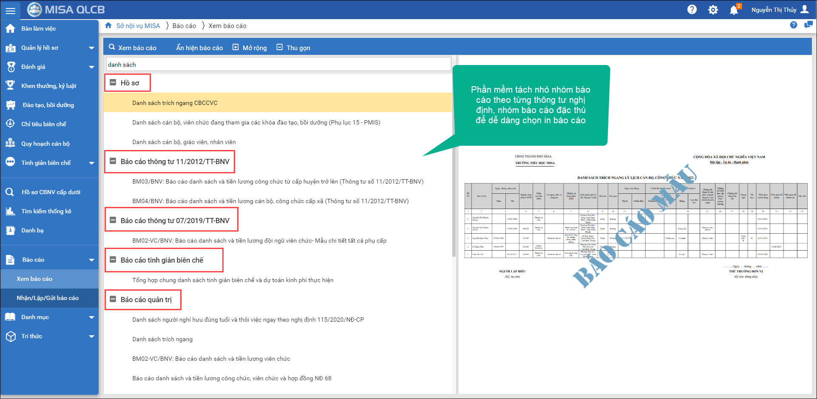817x399 pixels.
Task: Click the home icon in breadcrumb
Action: [108, 25]
